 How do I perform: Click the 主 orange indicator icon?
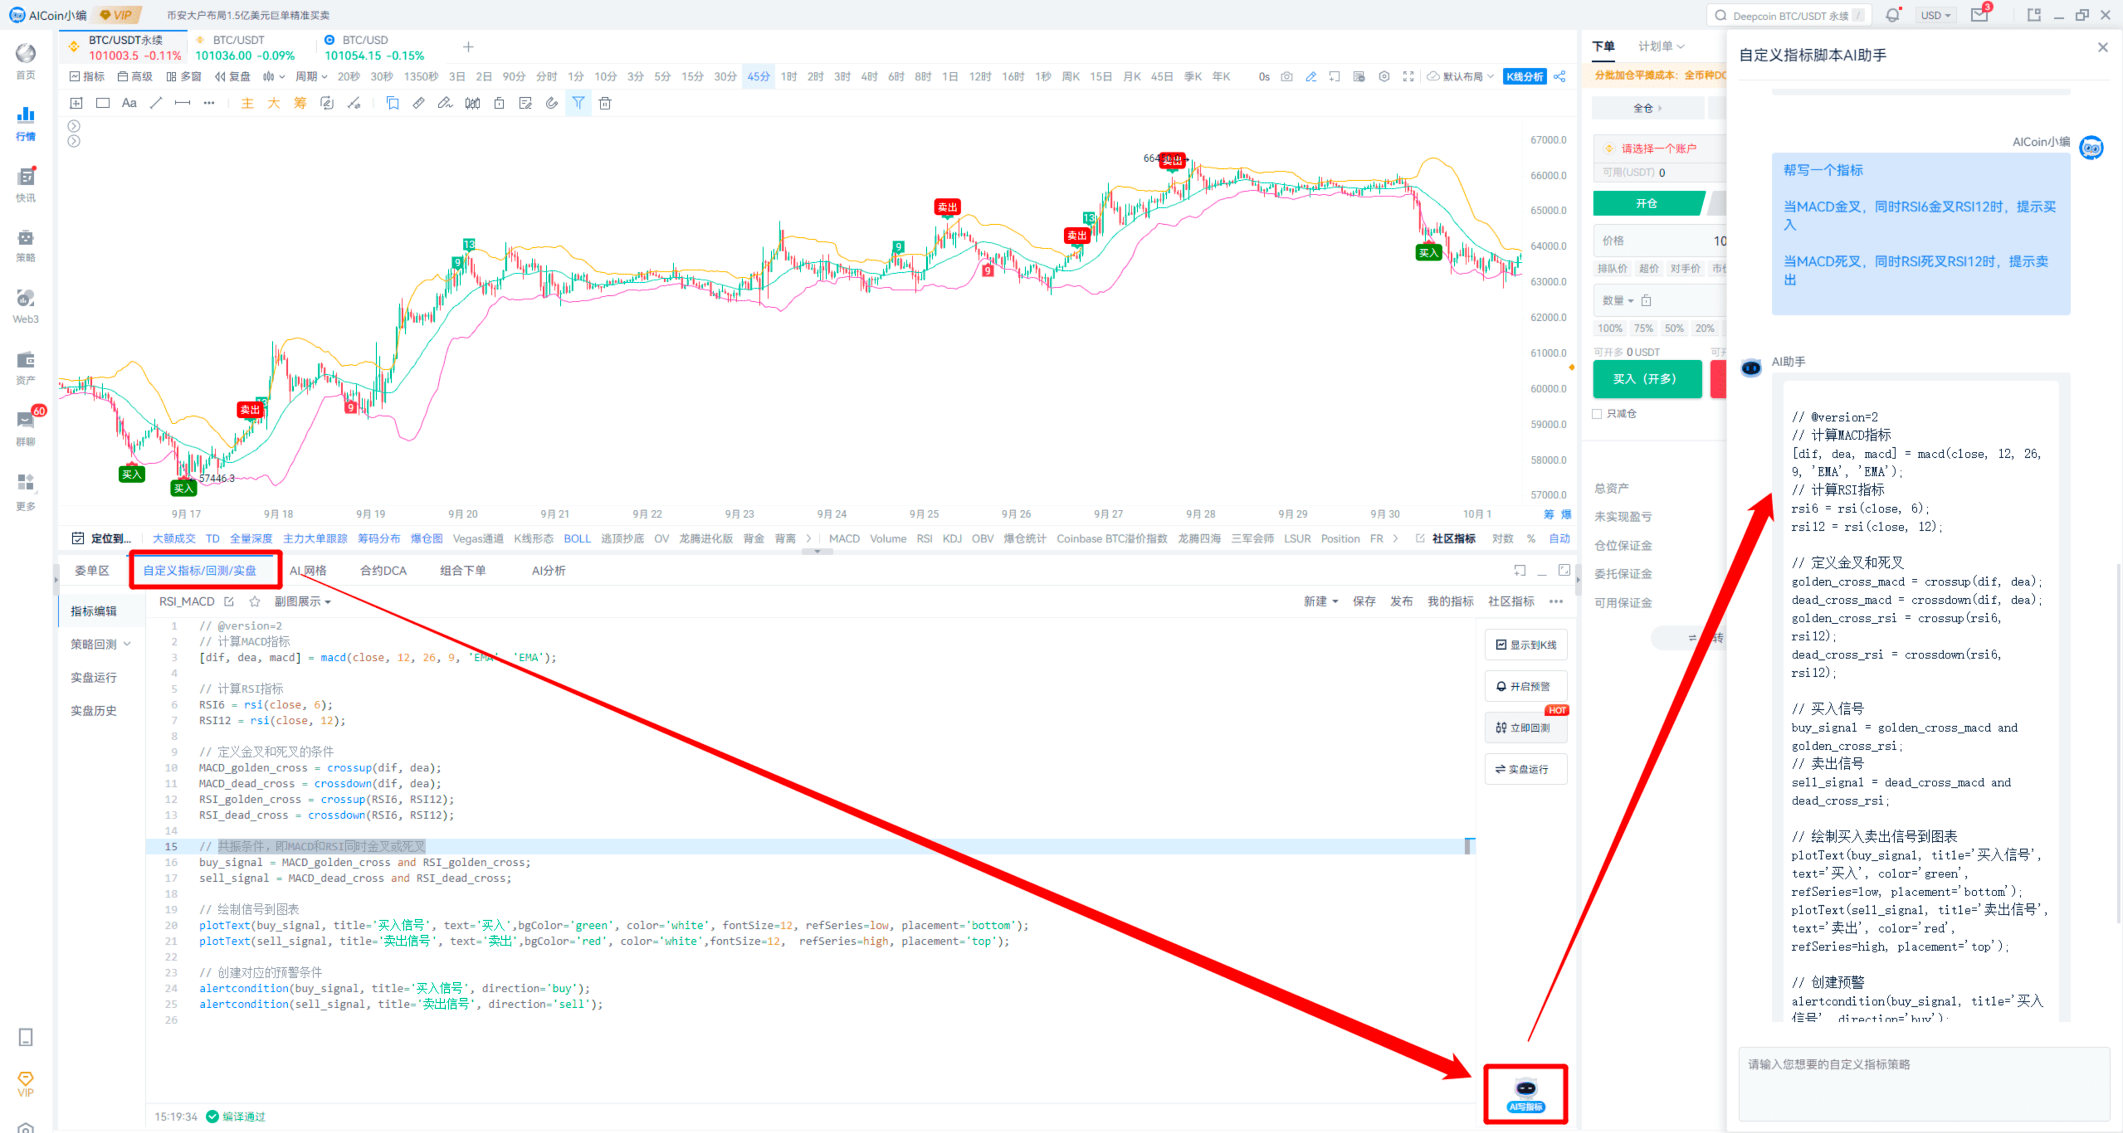click(x=246, y=103)
